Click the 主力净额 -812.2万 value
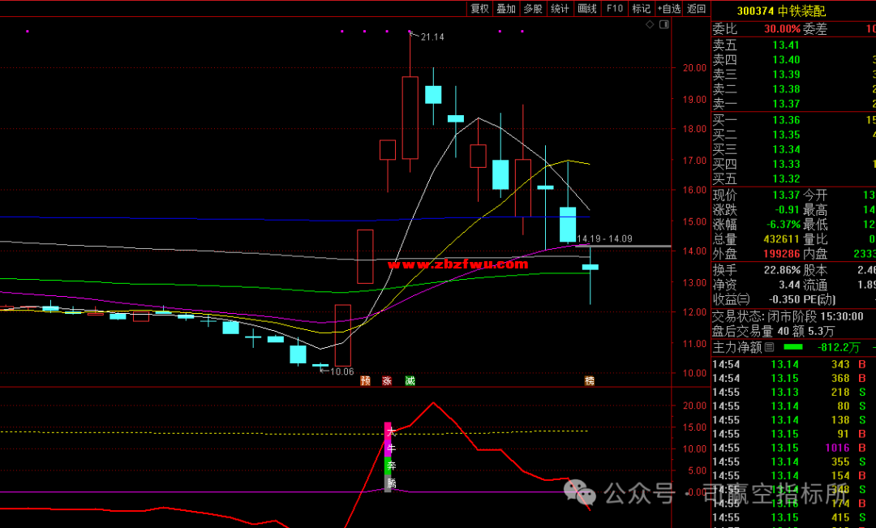 click(839, 347)
